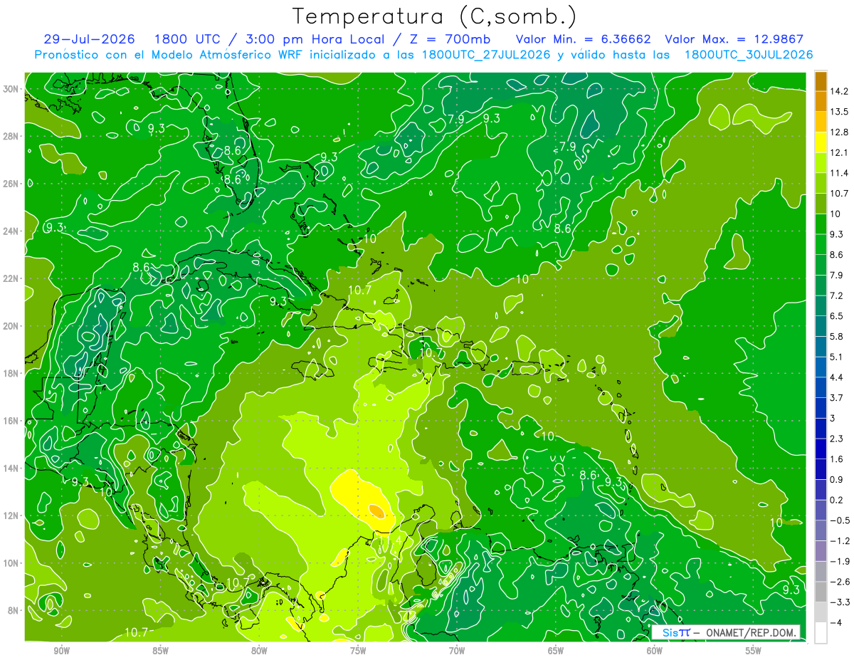854x660 pixels.
Task: Click the 11.4 value on the color legend
Action: tap(838, 173)
